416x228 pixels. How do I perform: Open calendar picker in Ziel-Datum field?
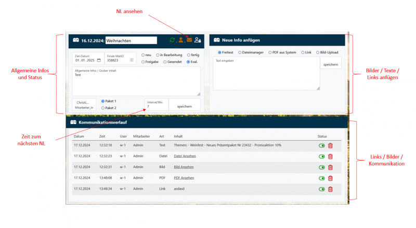point(99,60)
